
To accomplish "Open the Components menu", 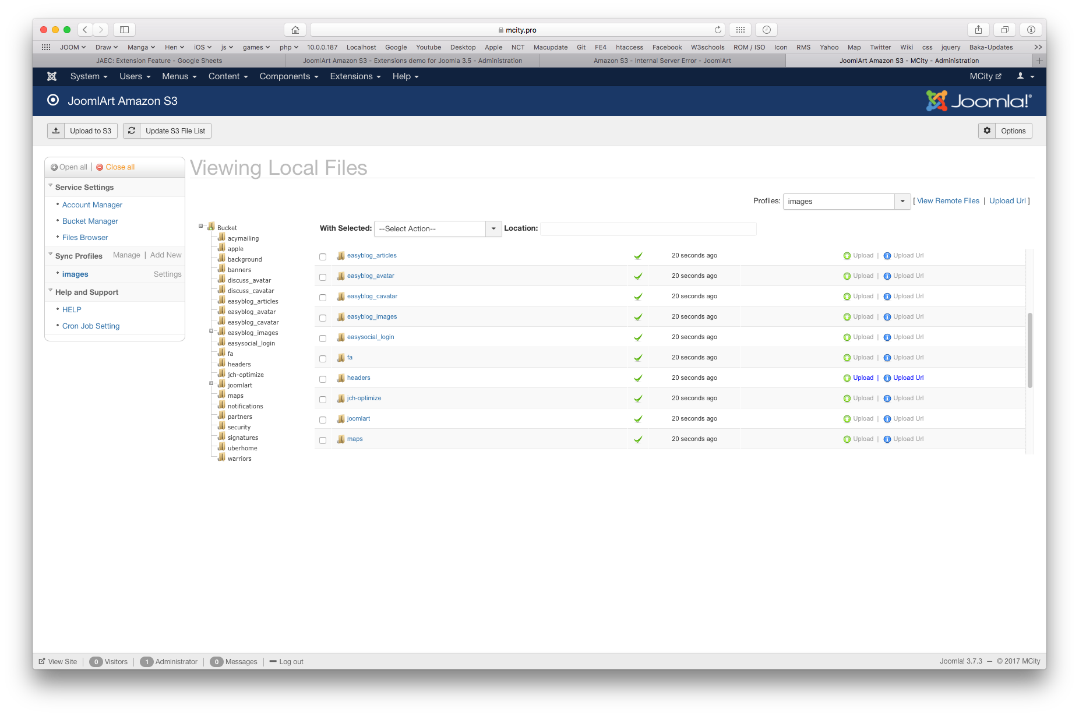I will 288,76.
